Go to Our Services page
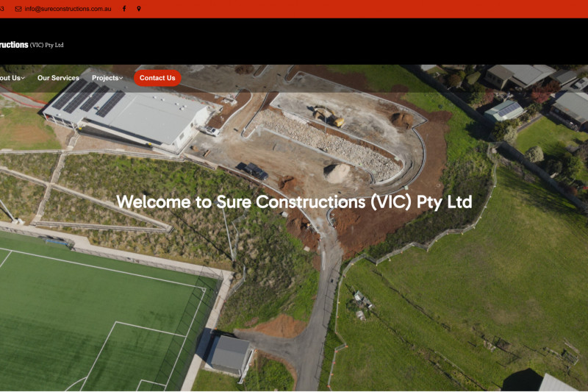The image size is (588, 392). (58, 78)
